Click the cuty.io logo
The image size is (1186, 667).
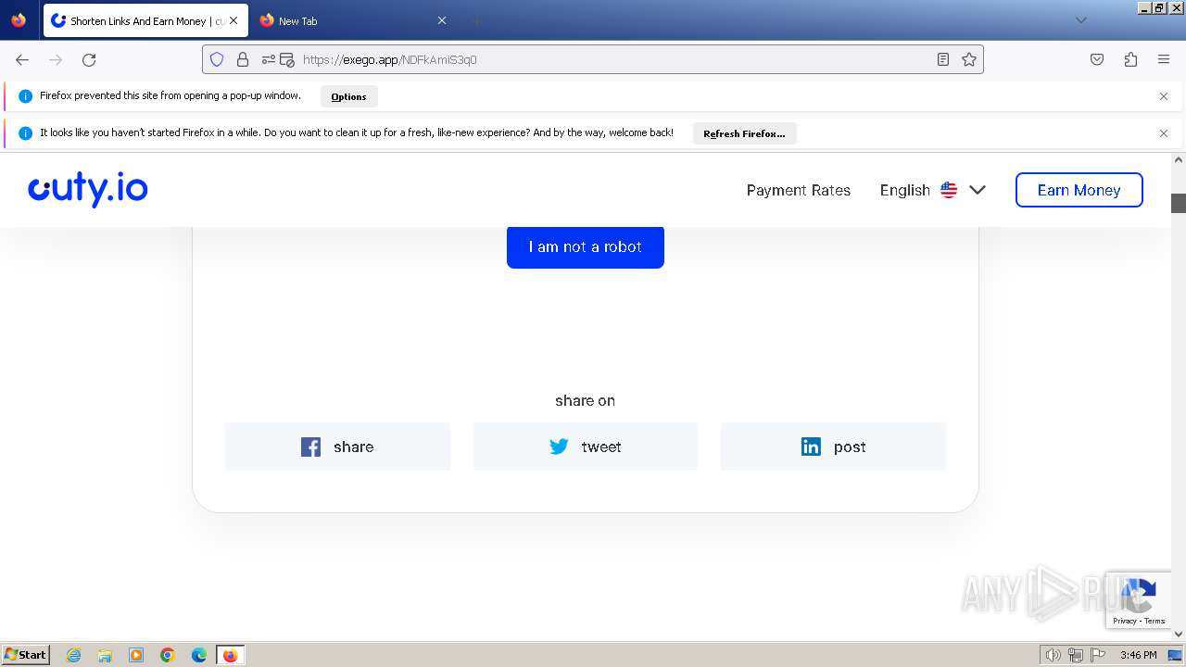point(88,189)
